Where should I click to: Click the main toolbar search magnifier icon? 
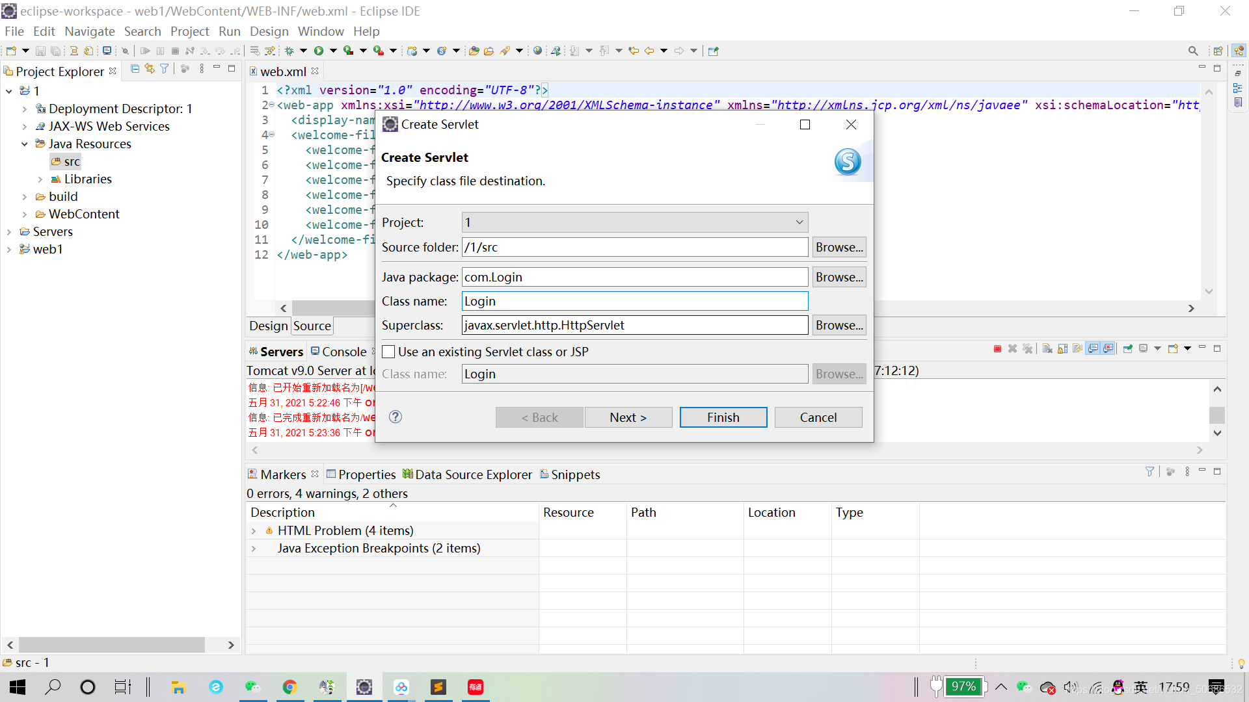tap(1192, 51)
